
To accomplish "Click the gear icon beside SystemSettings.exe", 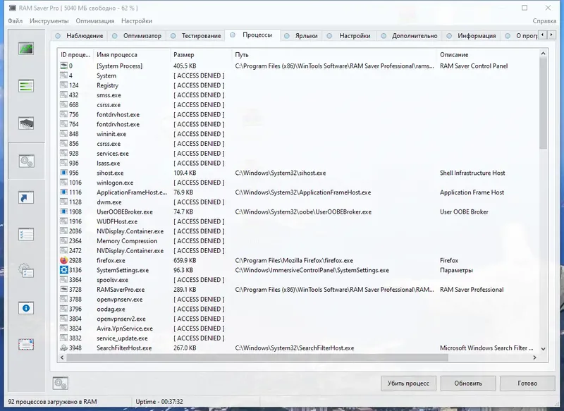I will click(63, 269).
